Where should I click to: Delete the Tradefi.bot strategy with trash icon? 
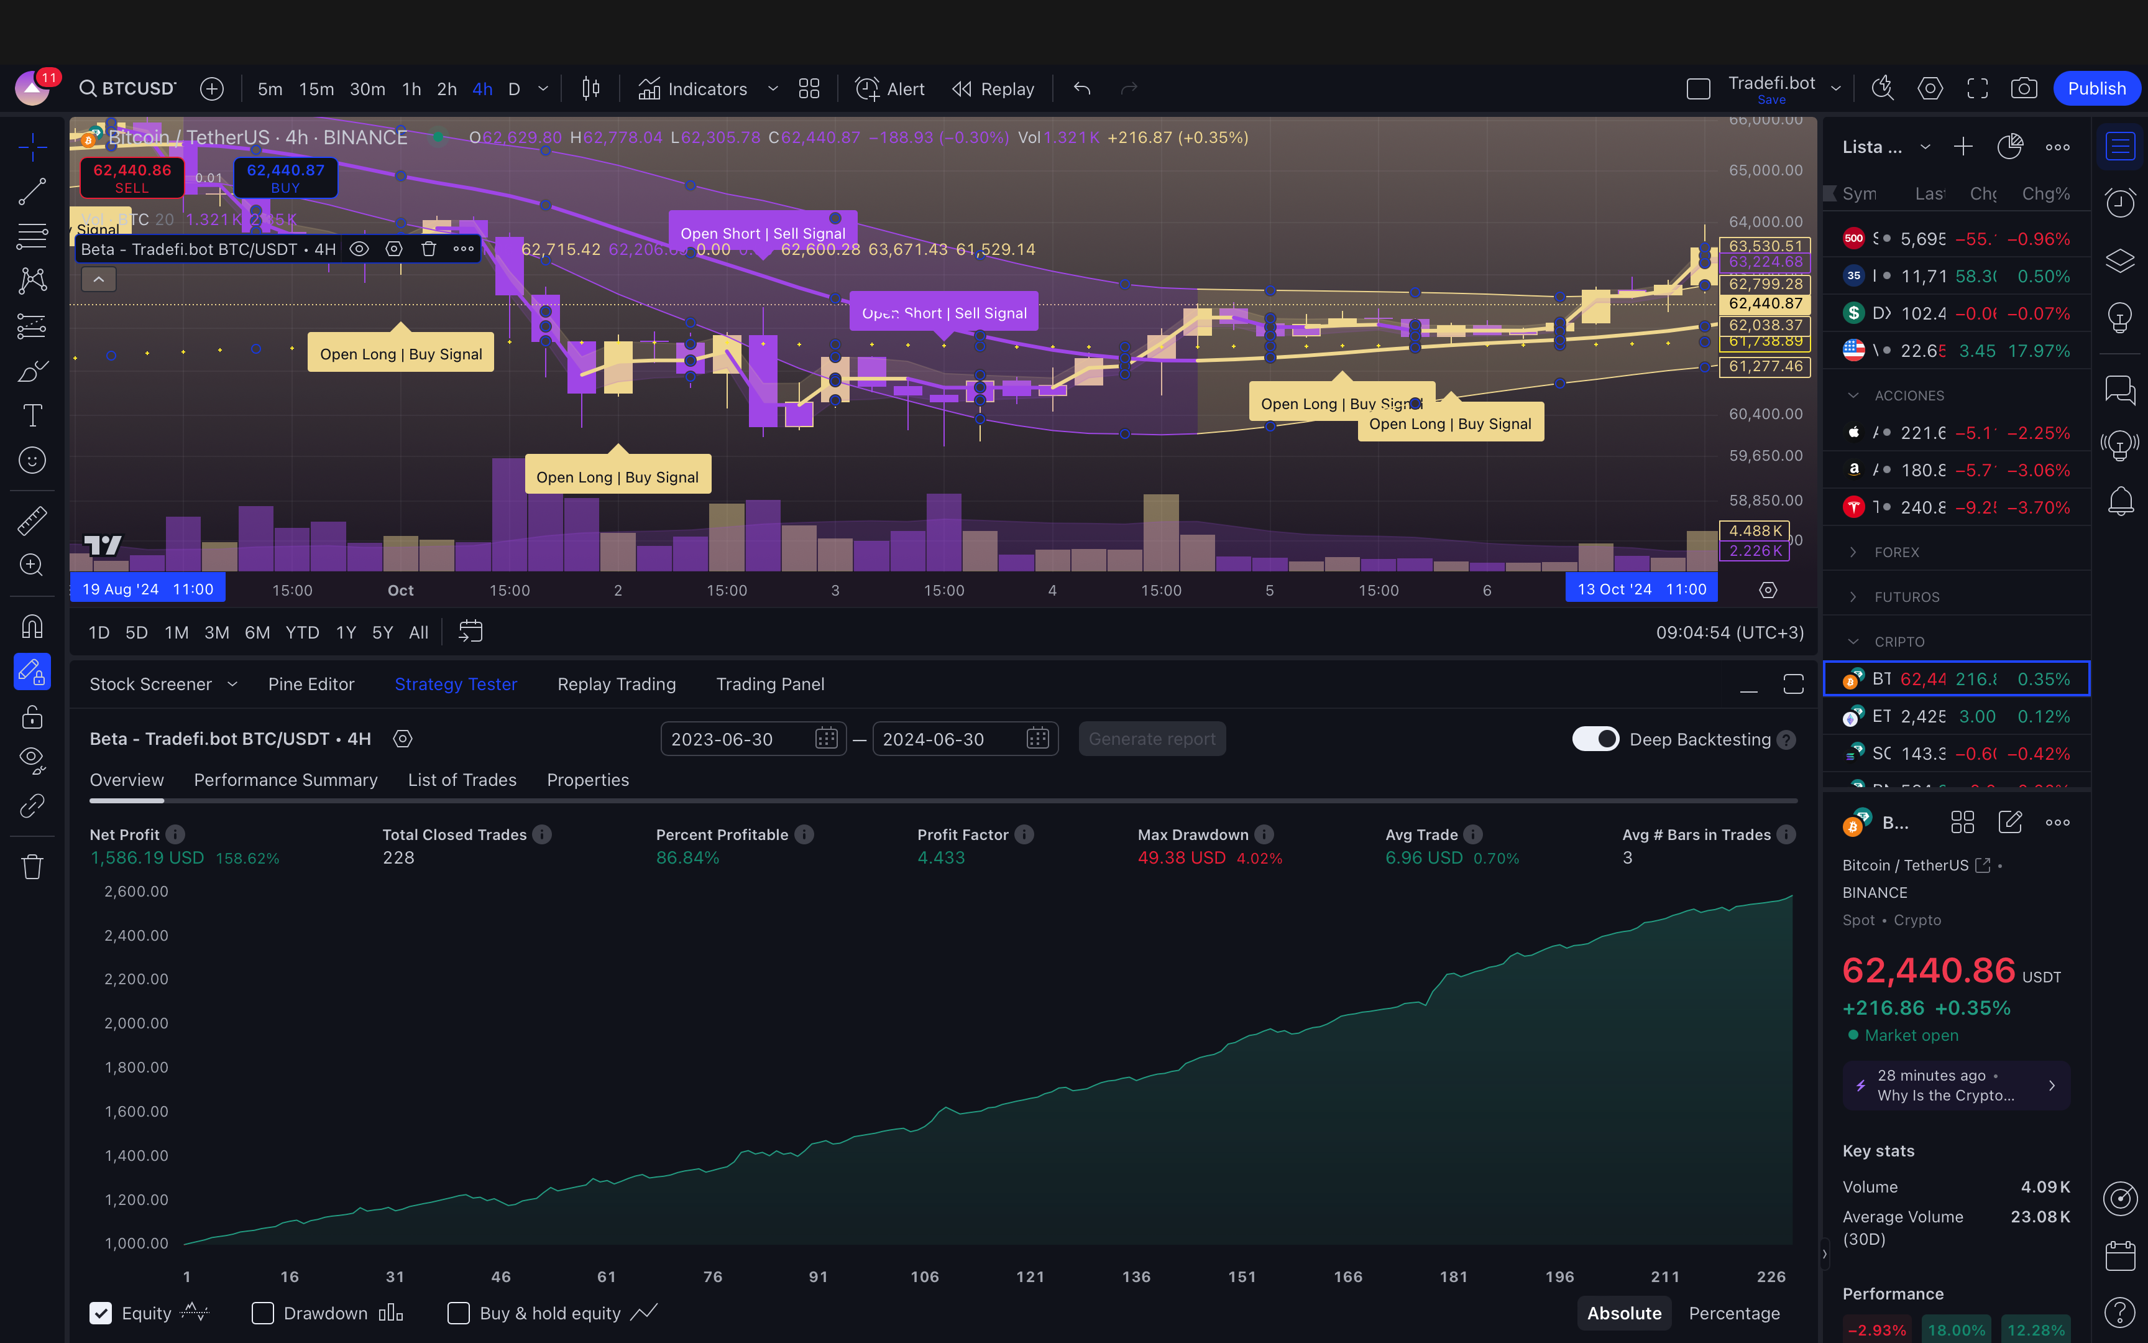[429, 249]
